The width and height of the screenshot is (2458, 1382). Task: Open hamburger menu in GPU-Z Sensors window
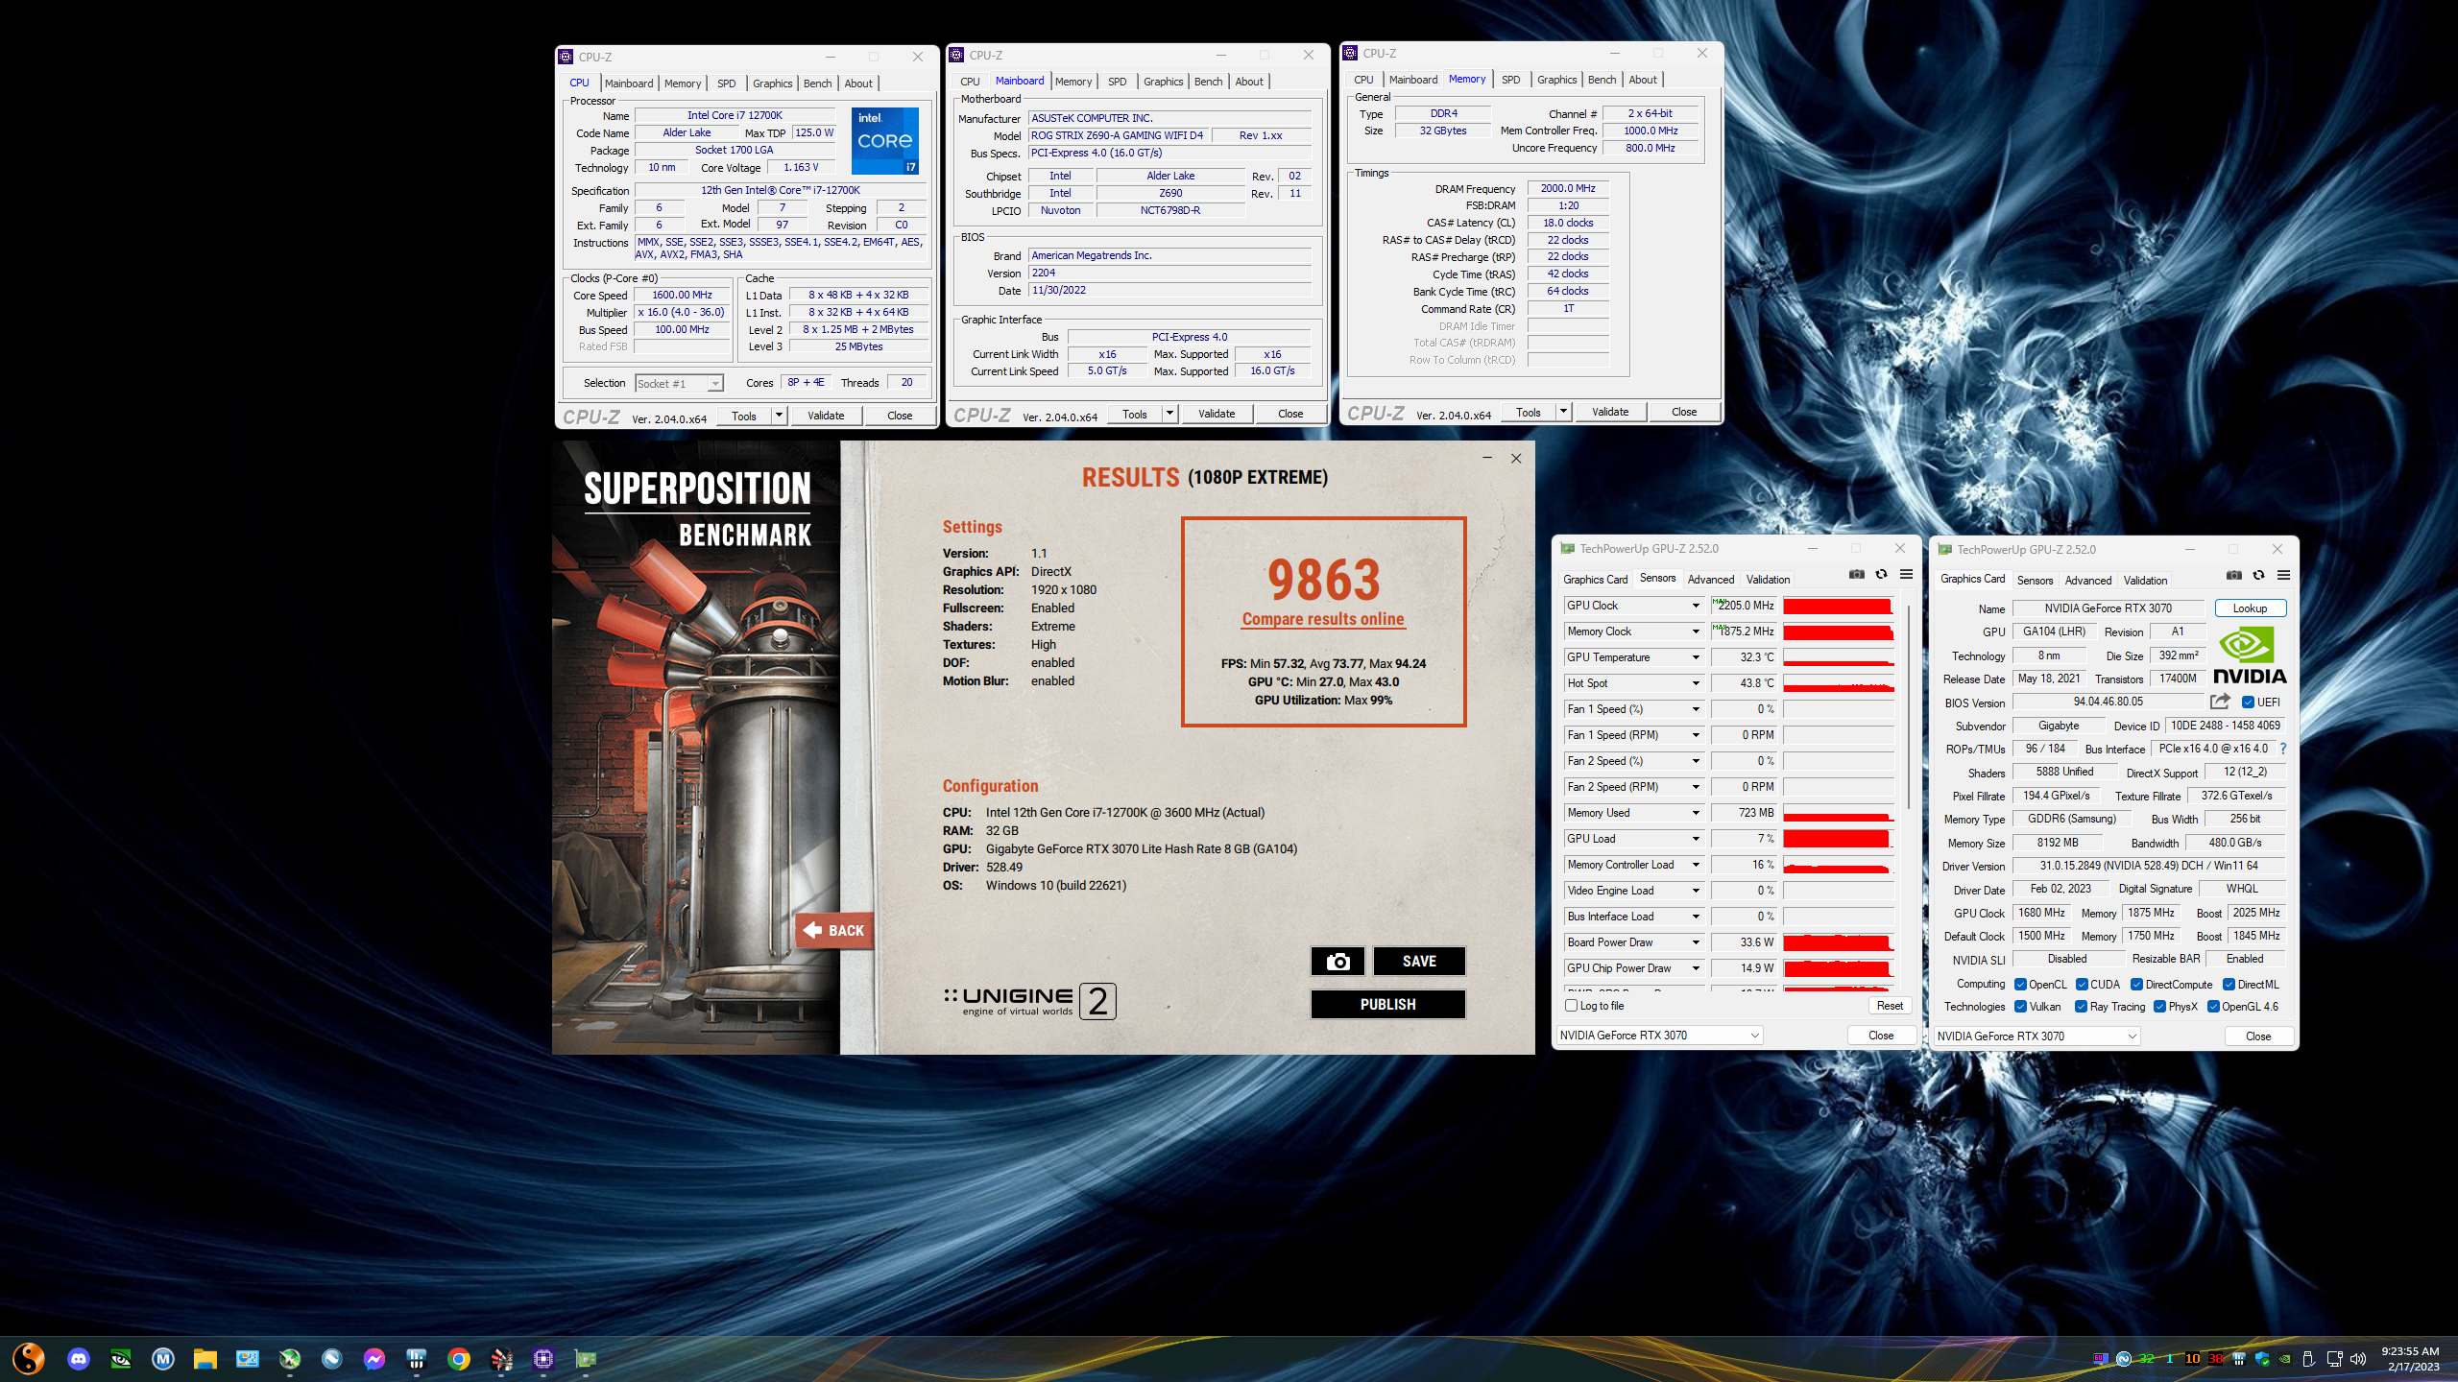click(x=1907, y=575)
